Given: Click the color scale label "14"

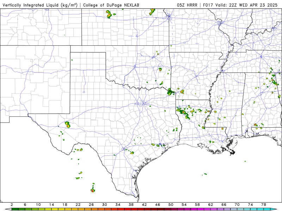Looking at the screenshot, I should pyautogui.click(x=51, y=205).
